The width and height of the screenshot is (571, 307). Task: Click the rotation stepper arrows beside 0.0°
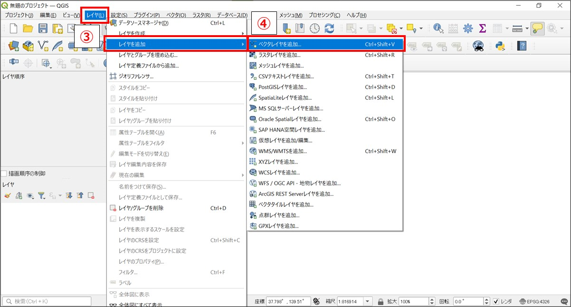coord(486,301)
